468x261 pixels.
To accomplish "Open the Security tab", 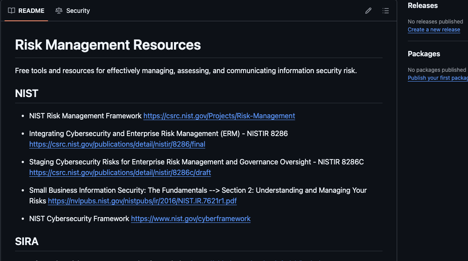I will [78, 11].
